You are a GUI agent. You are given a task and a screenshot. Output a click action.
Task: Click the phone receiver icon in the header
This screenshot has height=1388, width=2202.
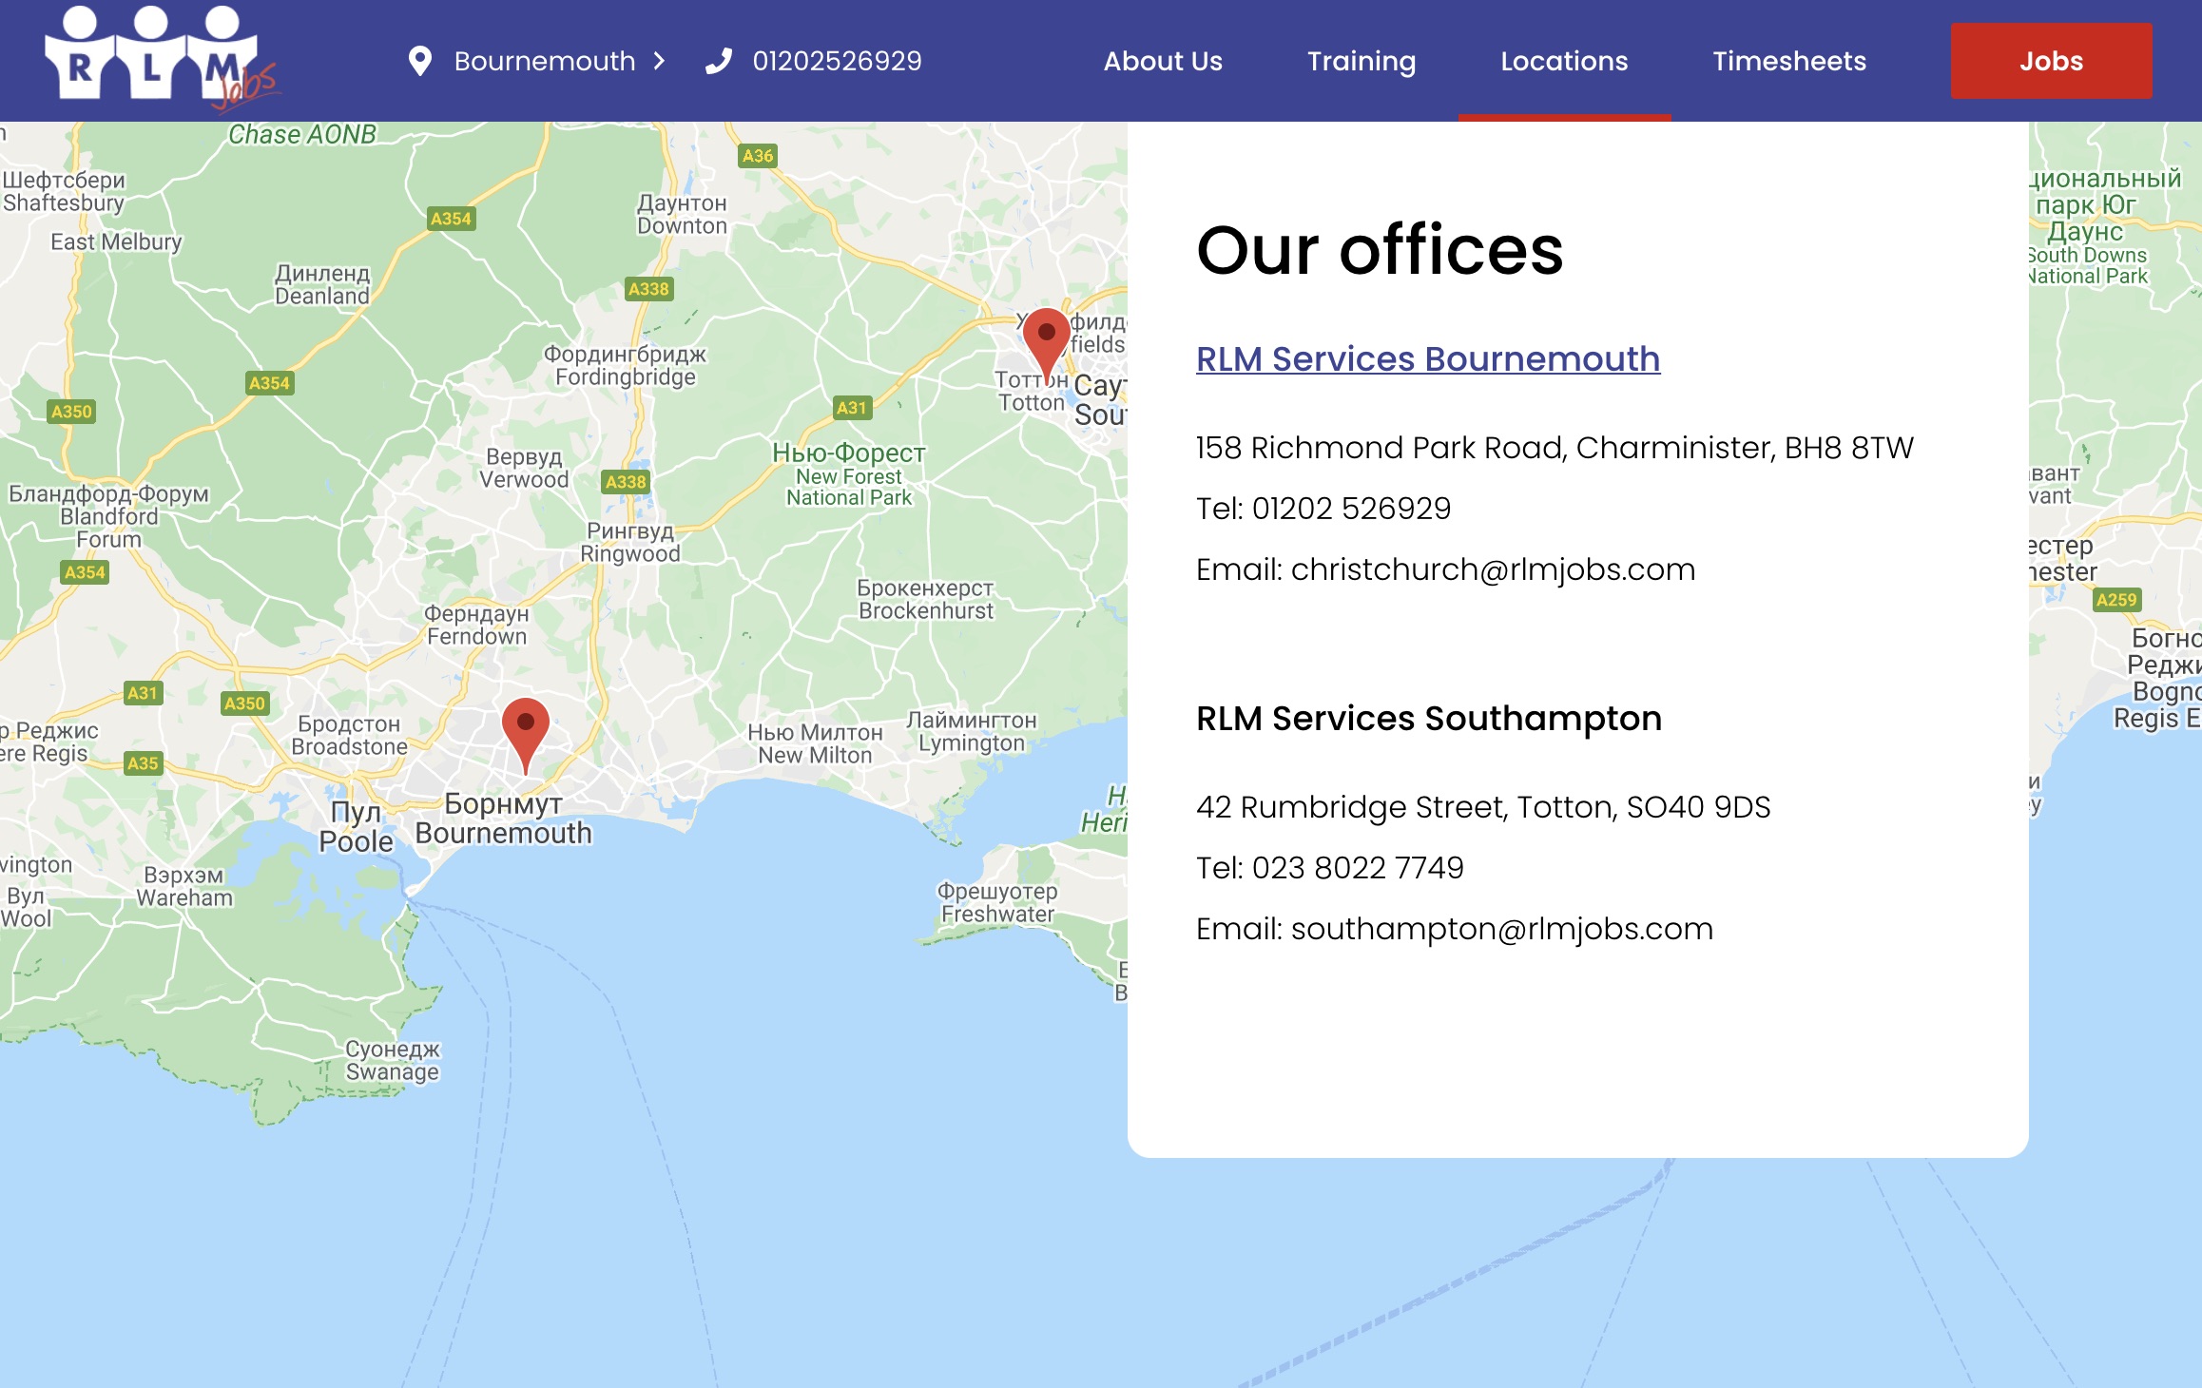pyautogui.click(x=720, y=60)
